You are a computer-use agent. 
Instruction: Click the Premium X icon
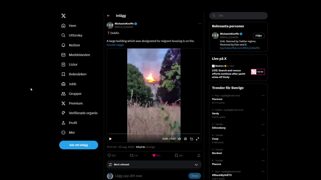coord(63,103)
